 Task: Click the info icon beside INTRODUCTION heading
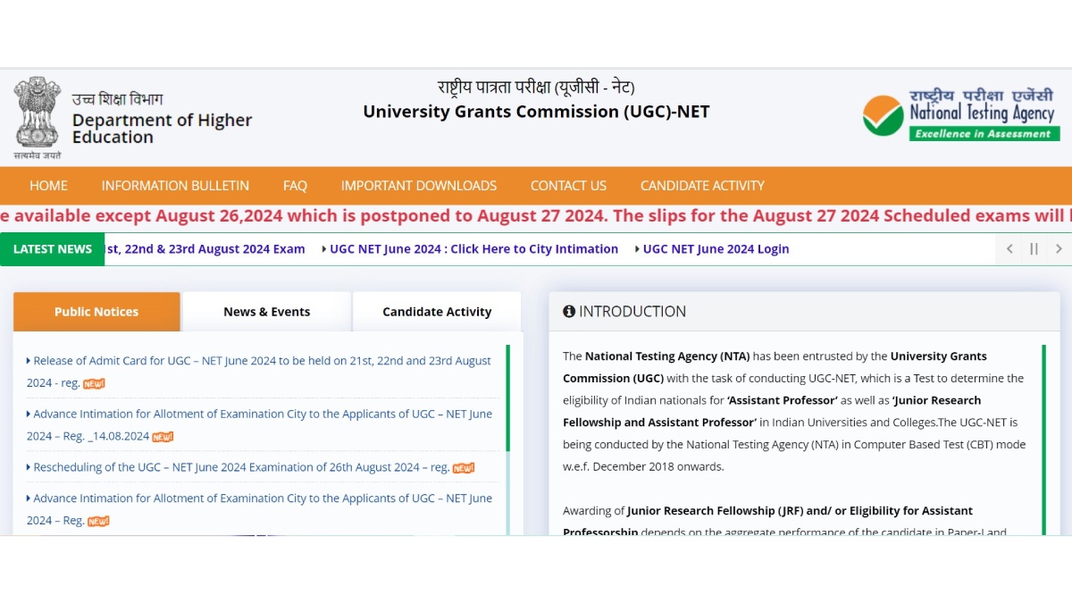(x=569, y=311)
